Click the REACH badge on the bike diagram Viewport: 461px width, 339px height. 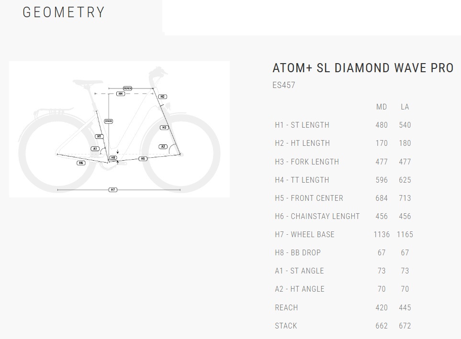pyautogui.click(x=127, y=88)
